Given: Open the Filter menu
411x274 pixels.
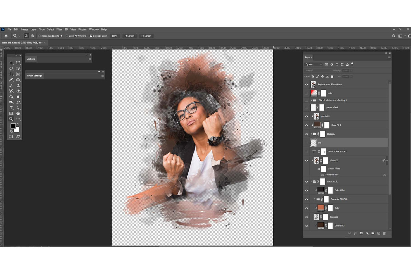Looking at the screenshot, I should 59,29.
